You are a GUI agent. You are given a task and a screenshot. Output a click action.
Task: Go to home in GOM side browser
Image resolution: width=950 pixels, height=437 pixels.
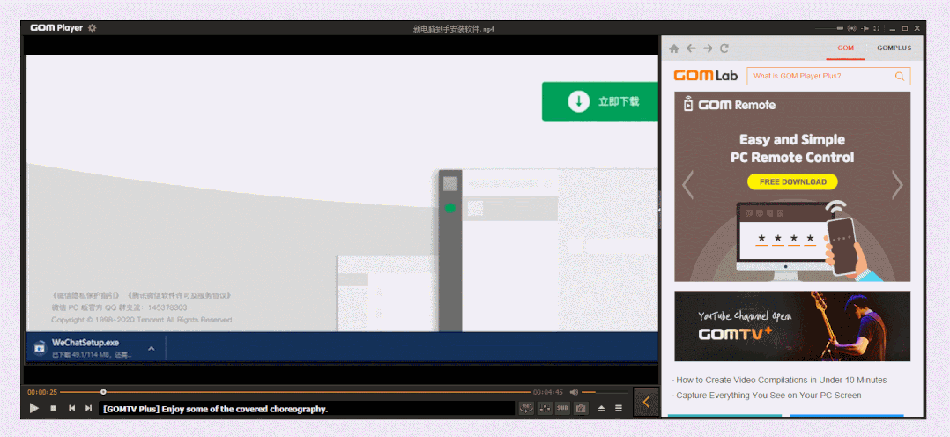coord(673,48)
